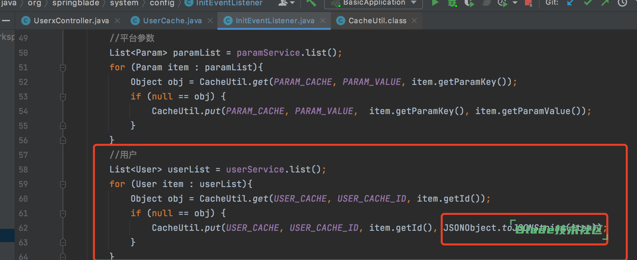Click the CacheUtil.class file icon
Screen dimensions: 637x260
click(x=341, y=21)
